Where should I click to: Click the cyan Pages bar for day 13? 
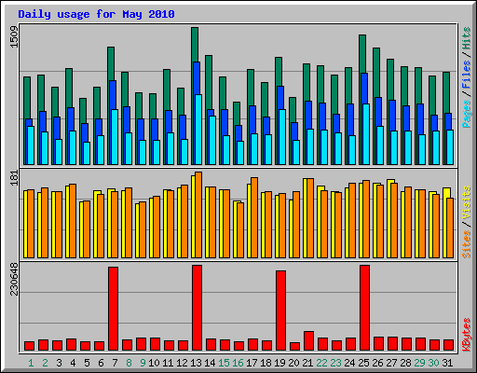click(x=198, y=130)
